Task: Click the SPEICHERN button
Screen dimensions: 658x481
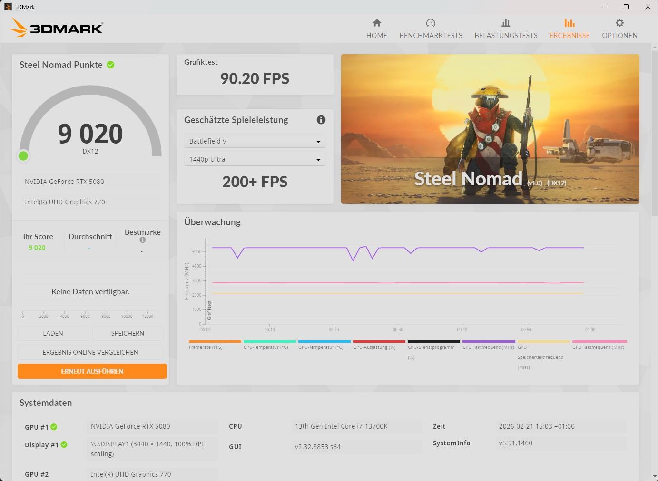Action: coord(128,333)
